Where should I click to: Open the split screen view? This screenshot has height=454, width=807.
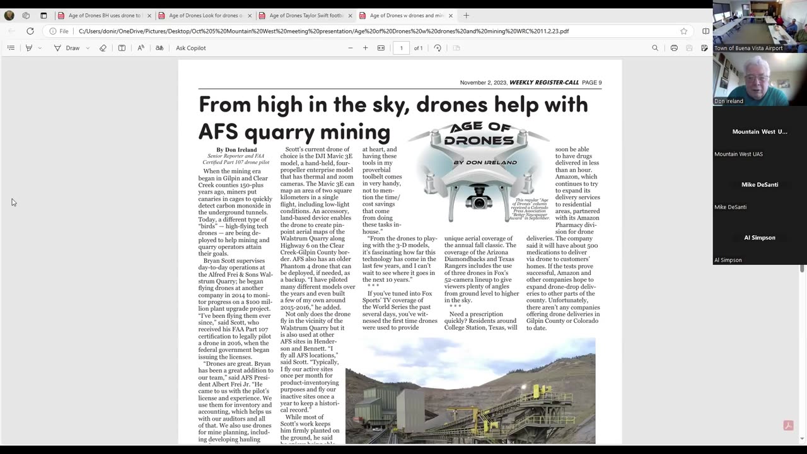705,31
